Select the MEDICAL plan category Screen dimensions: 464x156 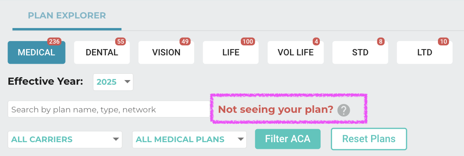(37, 52)
